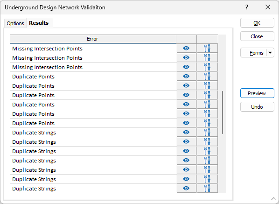Click the Error column header

tap(93, 39)
